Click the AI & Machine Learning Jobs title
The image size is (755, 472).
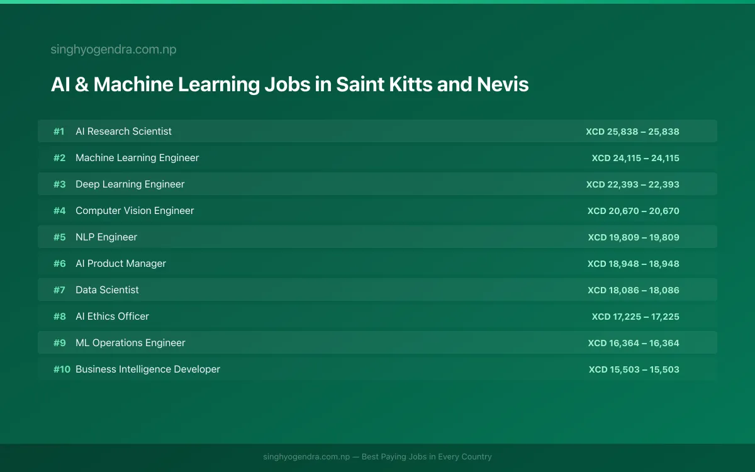click(x=289, y=84)
